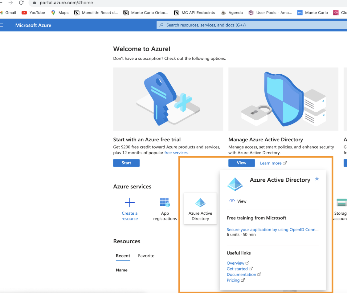Click the 6 units · 50 min text
347x293 pixels.
point(241,234)
